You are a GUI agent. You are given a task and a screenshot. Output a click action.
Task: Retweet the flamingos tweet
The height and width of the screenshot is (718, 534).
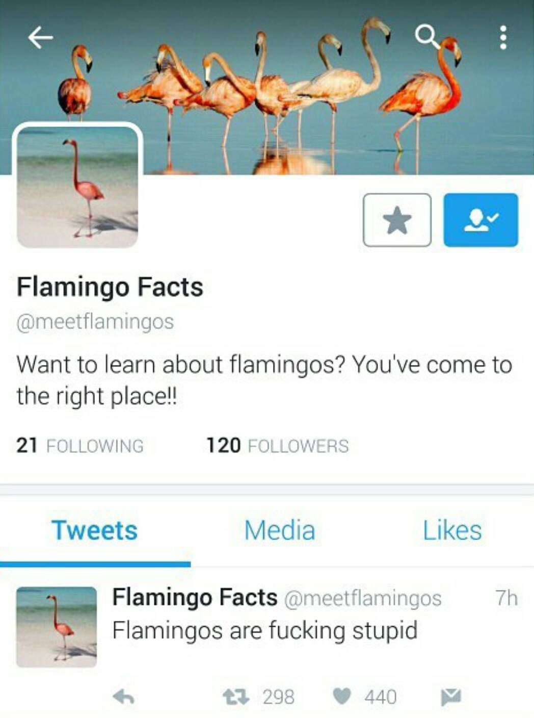coord(236,696)
